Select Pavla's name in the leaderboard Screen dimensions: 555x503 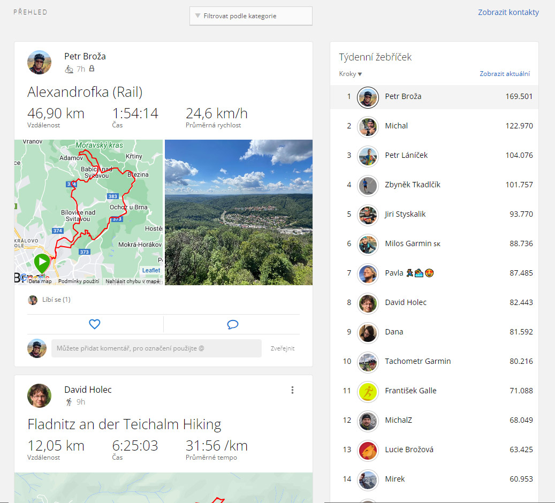[394, 273]
